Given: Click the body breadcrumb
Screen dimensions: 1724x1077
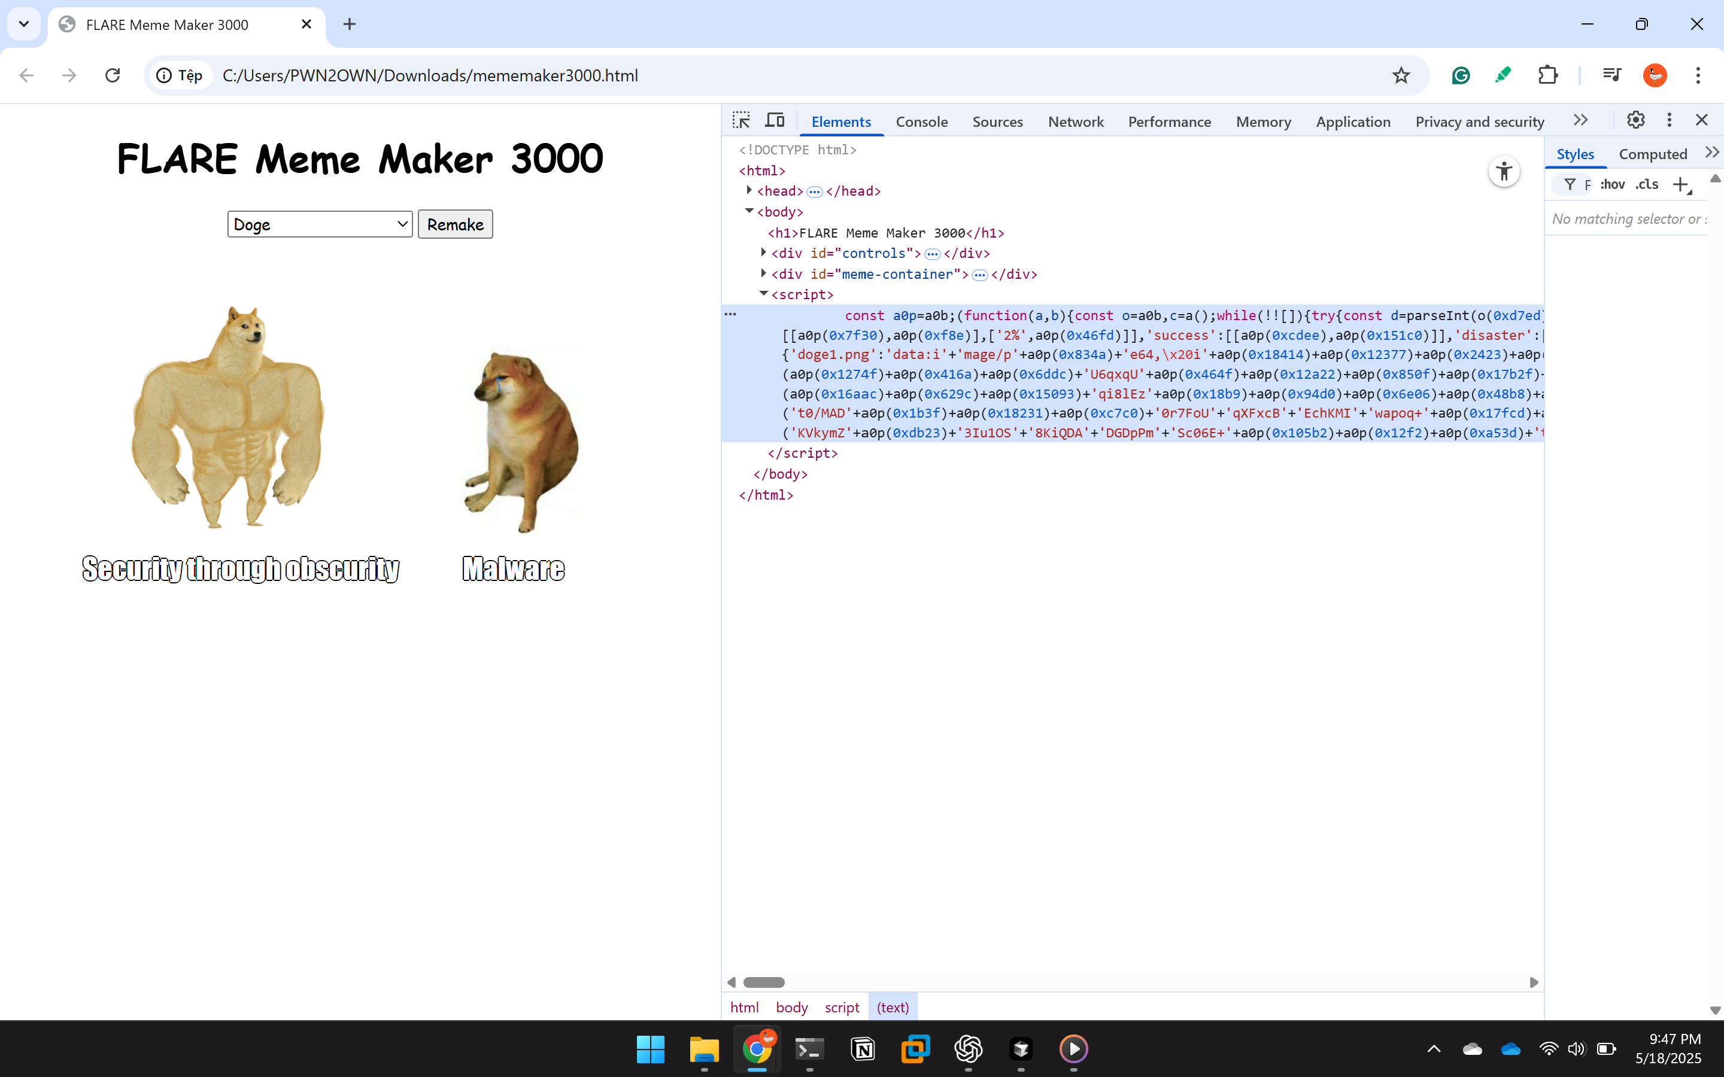Looking at the screenshot, I should [791, 1007].
